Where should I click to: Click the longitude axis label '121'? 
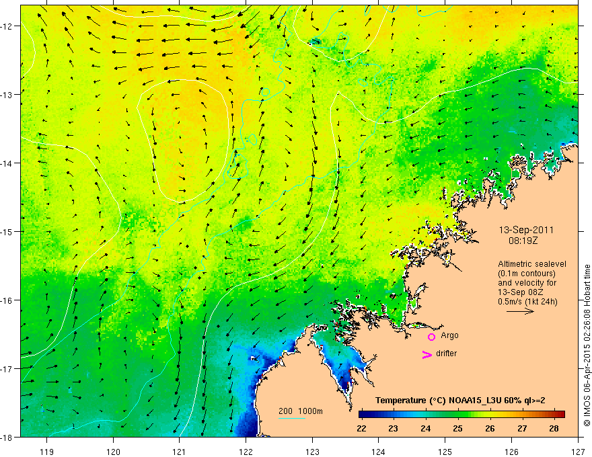[180, 452]
